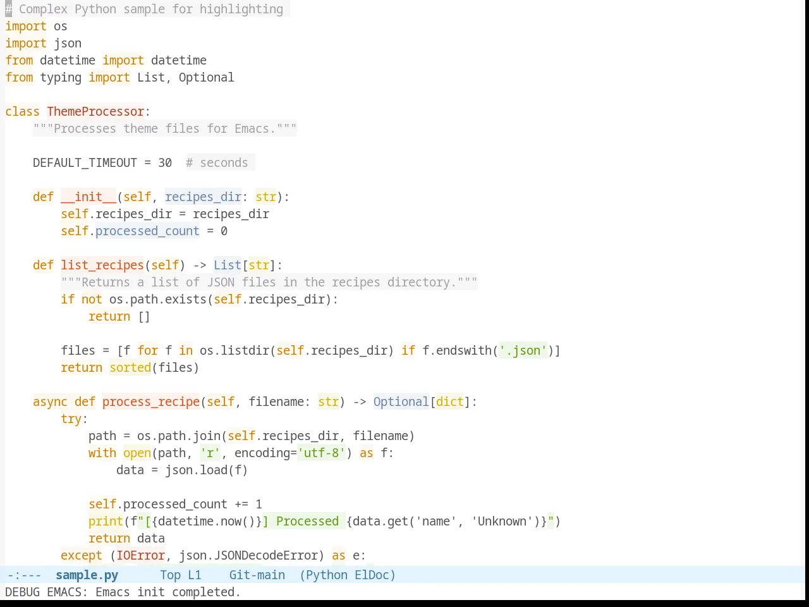Click the __init__ method name
This screenshot has height=607, width=809.
point(88,197)
